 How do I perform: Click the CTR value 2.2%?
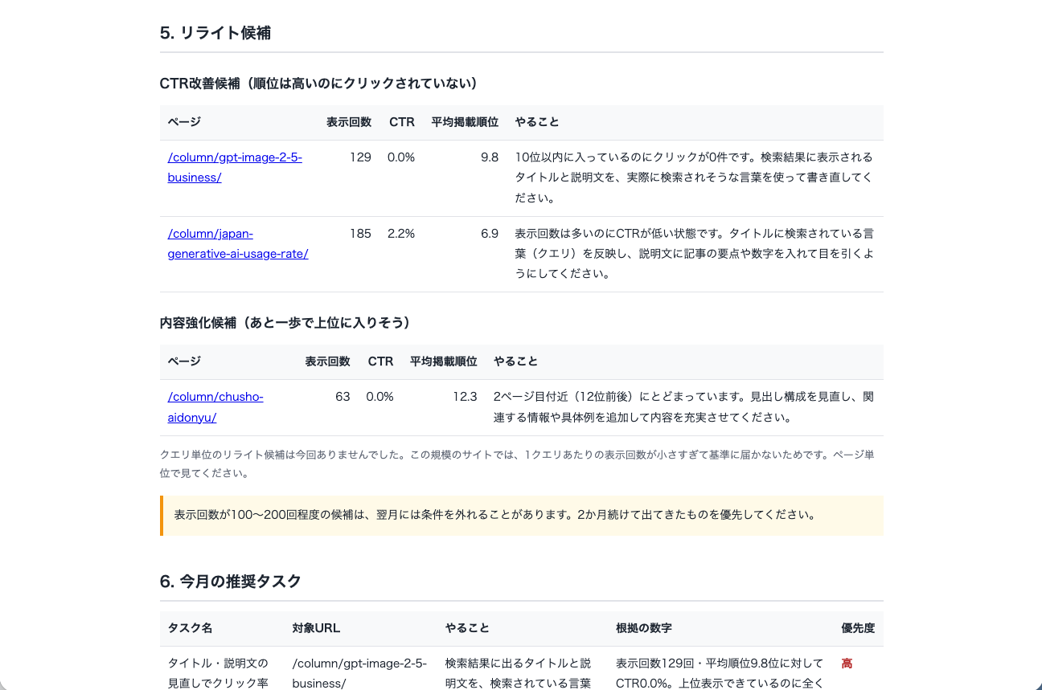click(401, 234)
